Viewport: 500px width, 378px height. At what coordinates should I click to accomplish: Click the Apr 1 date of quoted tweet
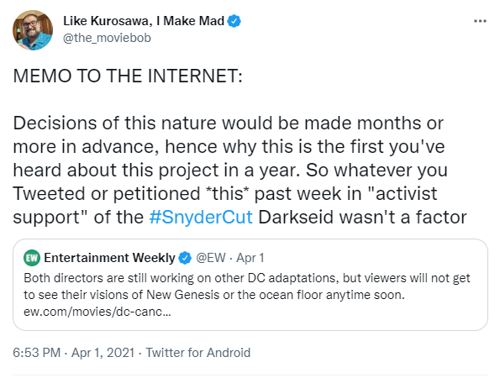250,258
